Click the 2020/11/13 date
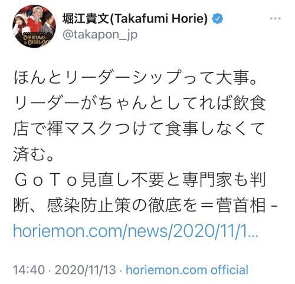The width and height of the screenshot is (295, 284). pyautogui.click(x=85, y=270)
